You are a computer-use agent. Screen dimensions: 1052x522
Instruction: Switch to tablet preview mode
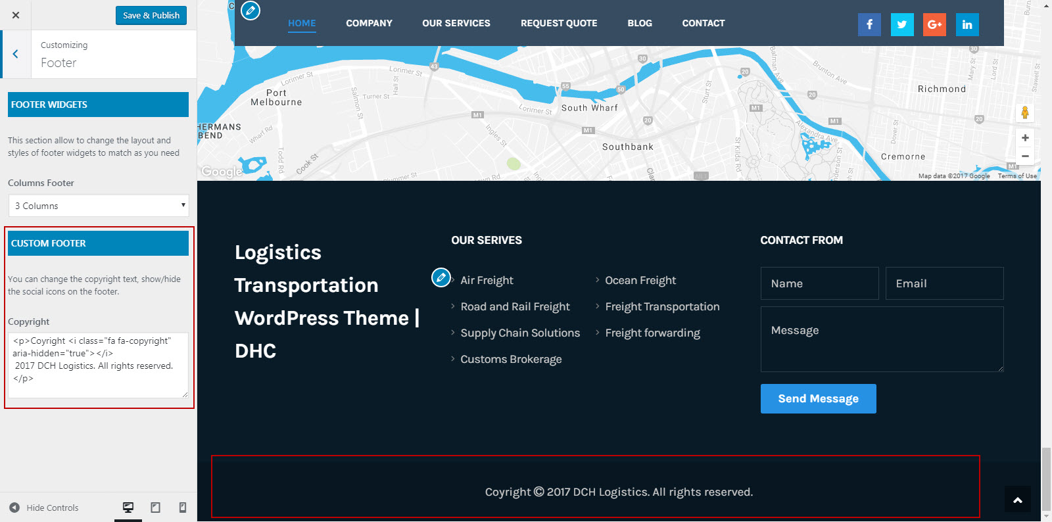155,508
